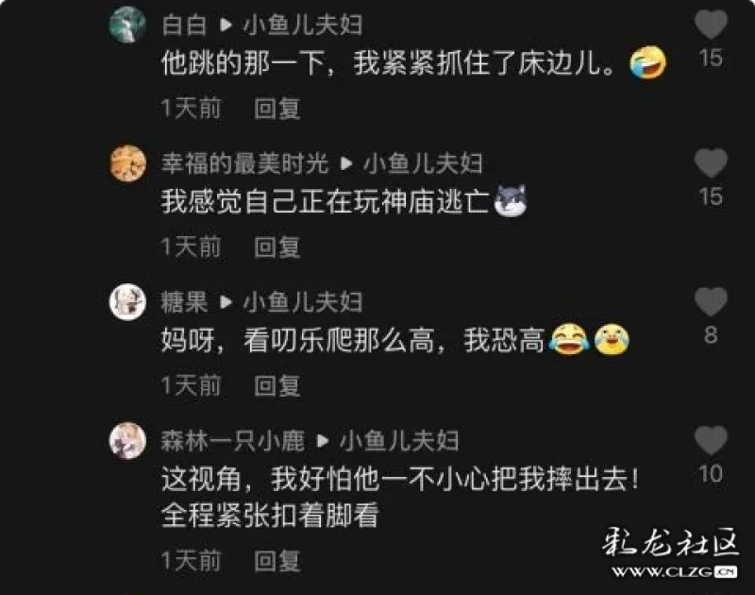This screenshot has width=755, height=595.
Task: Open username 糖果
Action: coord(184,302)
